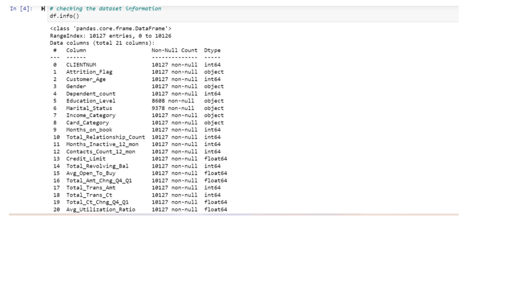Click the 9378 non-null count for Marital_Status
Screen dimensions: 518x291
[x=172, y=108]
